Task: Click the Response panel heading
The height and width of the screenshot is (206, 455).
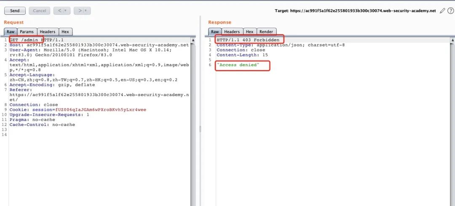Action: pos(219,22)
